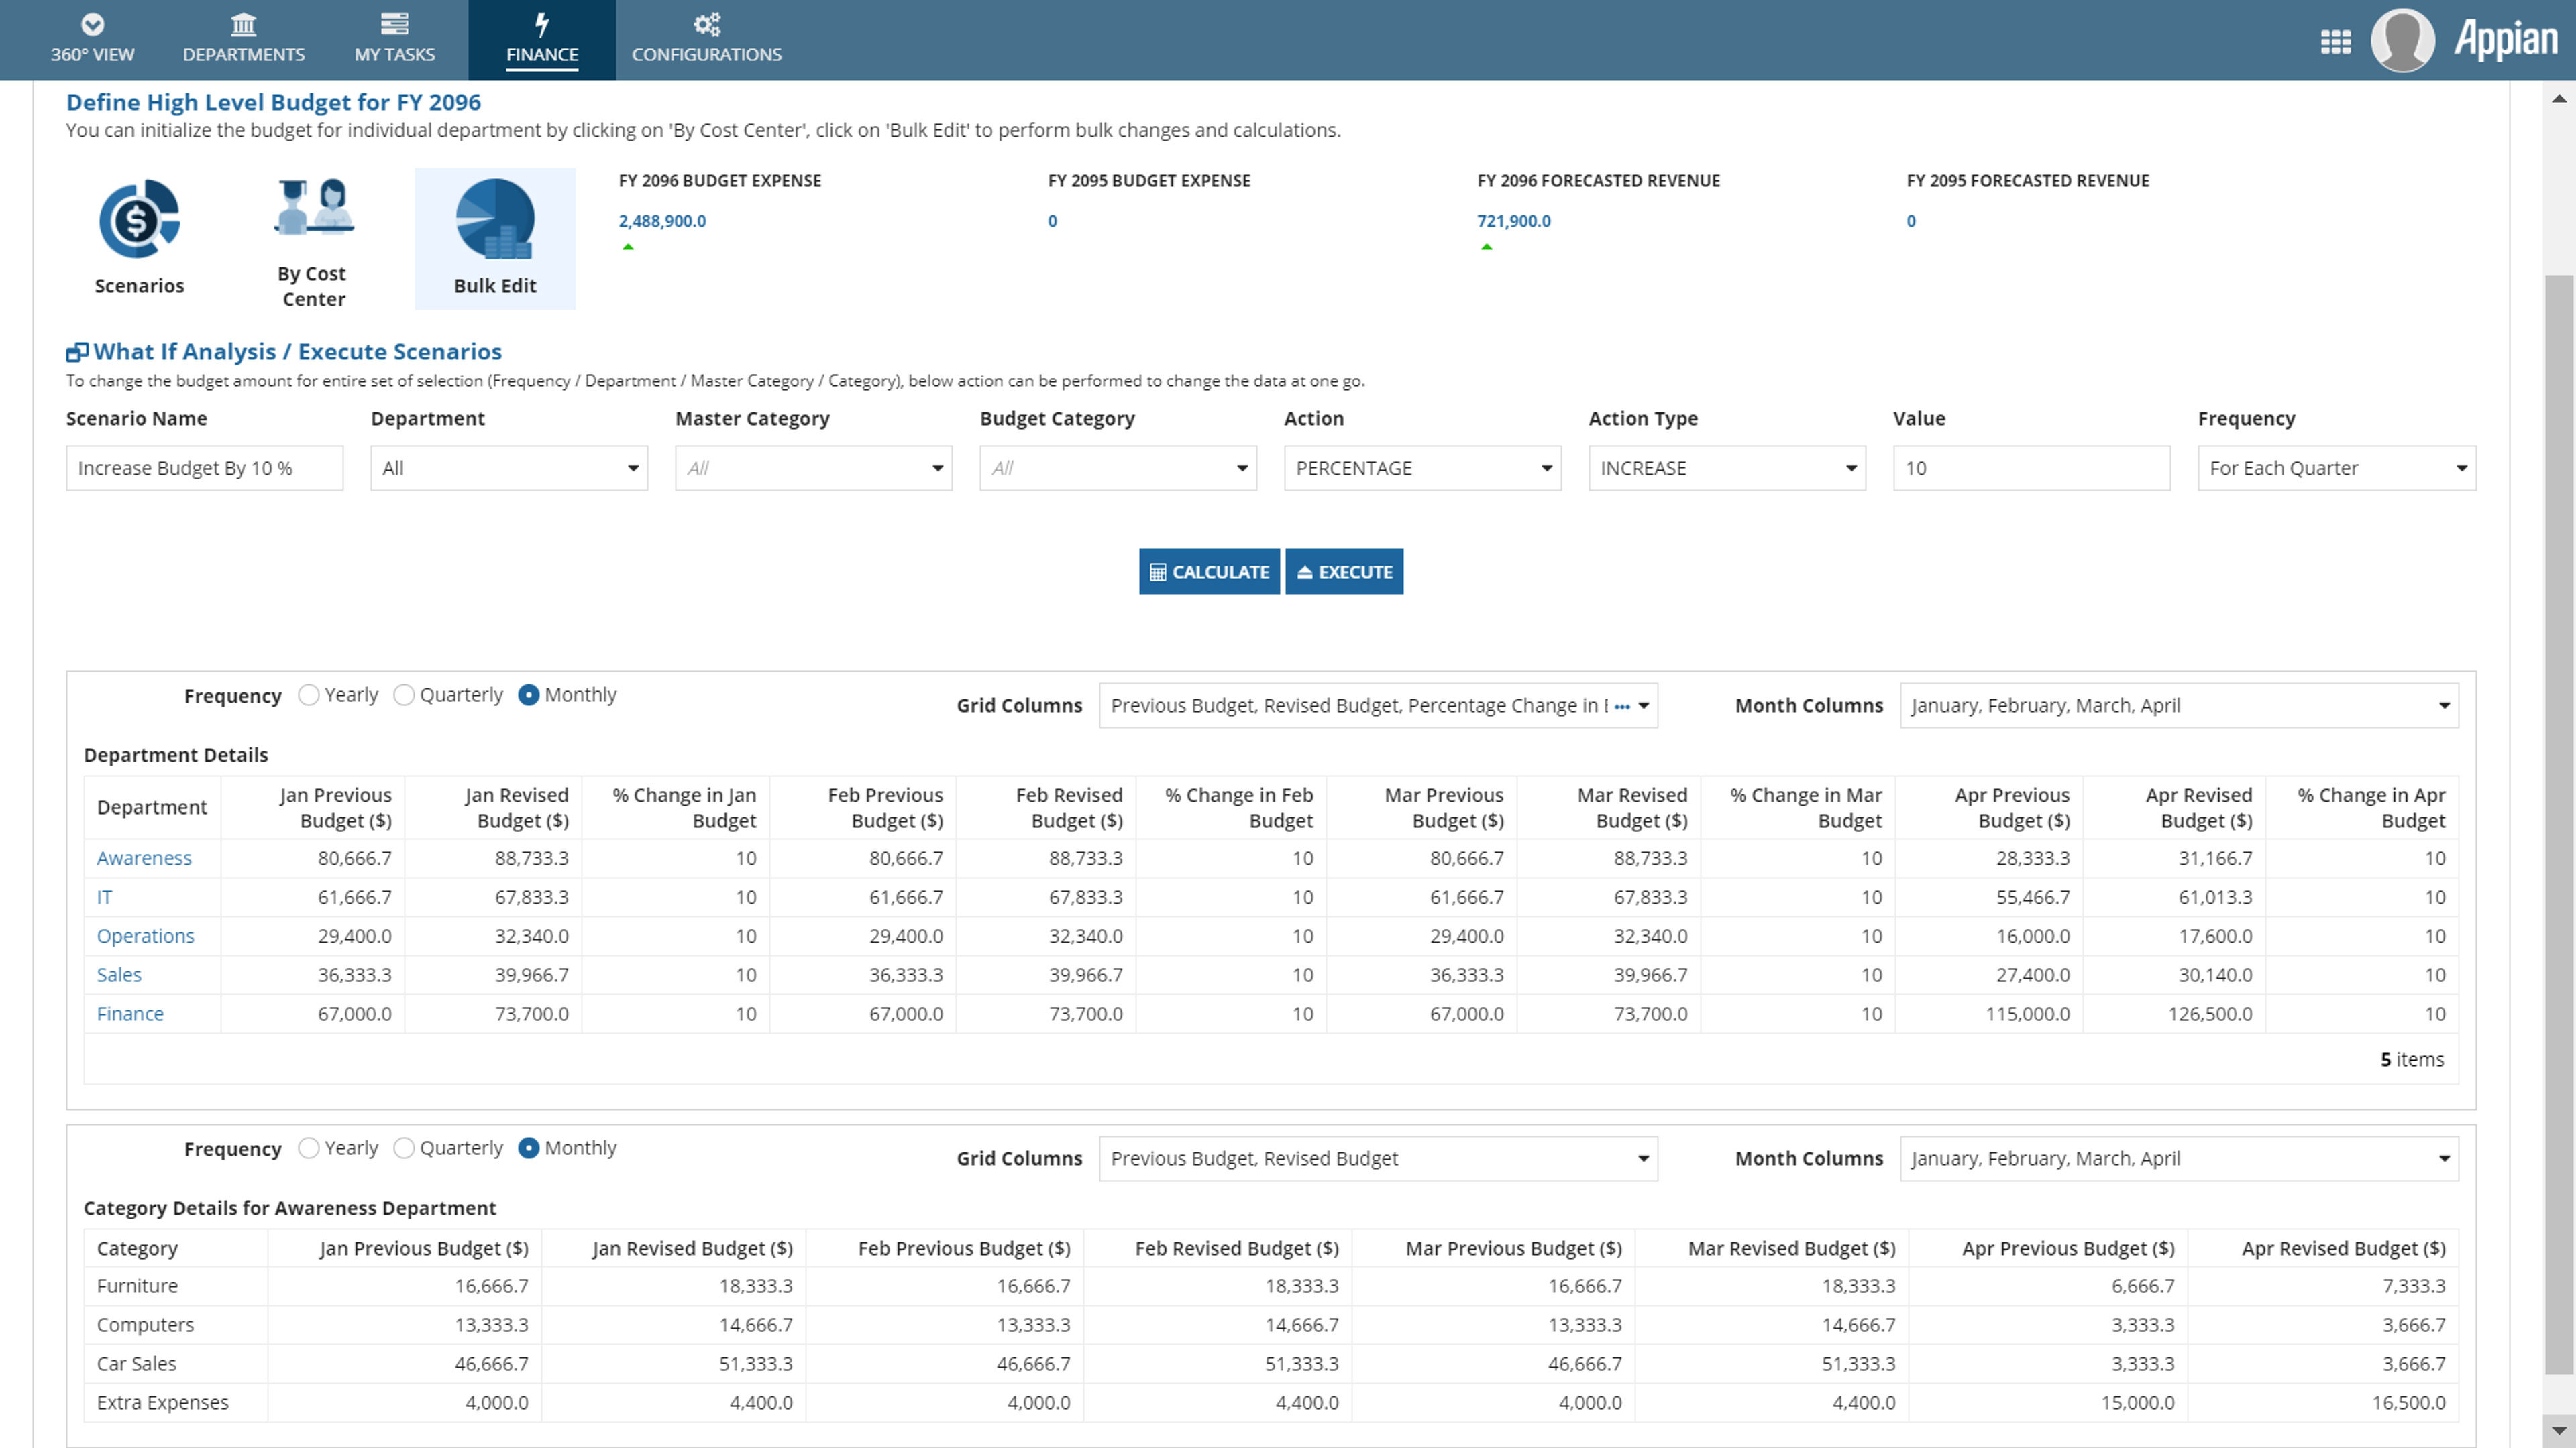Expand Grid Columns dropdown in Department Details
This screenshot has height=1448, width=2576.
(x=1378, y=705)
